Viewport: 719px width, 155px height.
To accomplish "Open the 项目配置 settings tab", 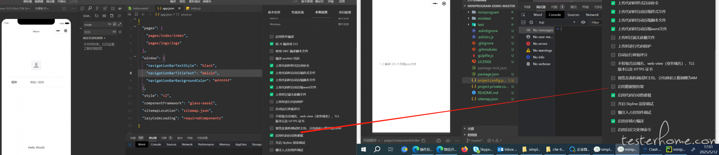I will (x=345, y=12).
